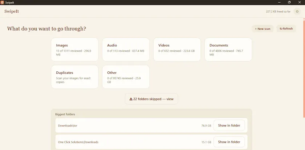Click the 15.1 GB size value
Viewport: 305px width, 150px height.
(206, 142)
